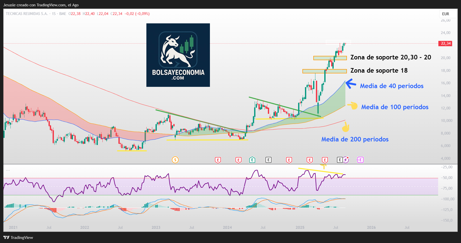Click the 2026 time axis label
This screenshot has height=243, width=461.
[x=371, y=228]
